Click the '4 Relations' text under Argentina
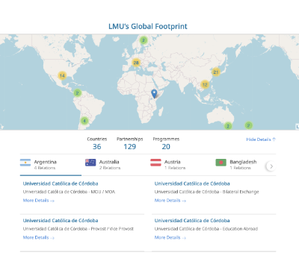299x270 pixels. pos(45,168)
